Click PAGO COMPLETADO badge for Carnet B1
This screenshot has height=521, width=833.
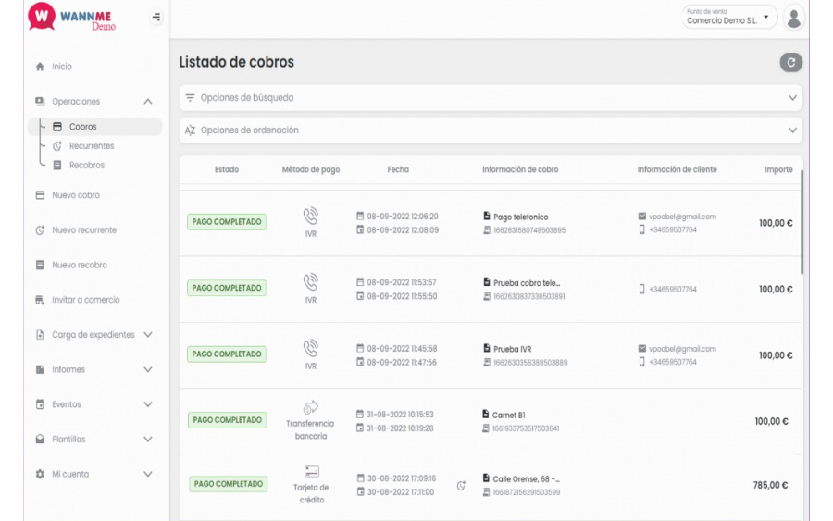227,420
